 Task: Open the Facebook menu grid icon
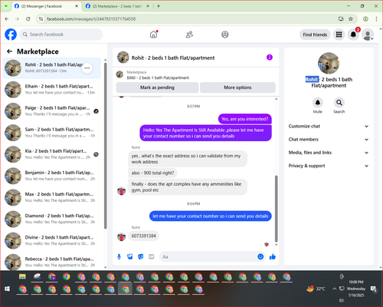click(x=339, y=35)
